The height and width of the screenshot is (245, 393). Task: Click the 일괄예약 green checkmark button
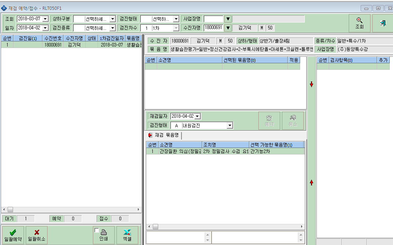pos(13,235)
